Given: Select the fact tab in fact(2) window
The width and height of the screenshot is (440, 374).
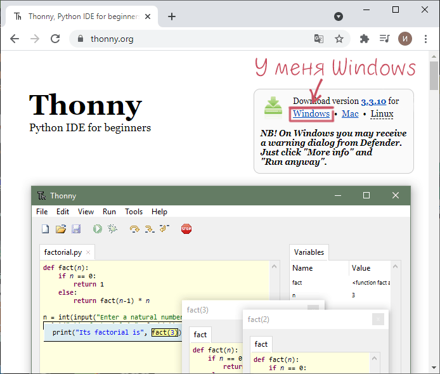Looking at the screenshot, I should pyautogui.click(x=261, y=344).
